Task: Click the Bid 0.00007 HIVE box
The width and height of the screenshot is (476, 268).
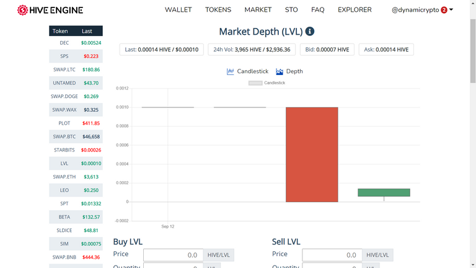Action: coord(327,50)
